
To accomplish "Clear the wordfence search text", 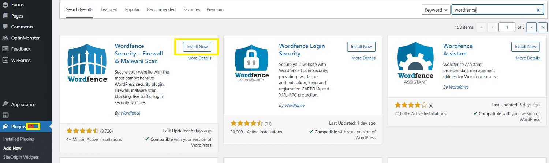I will 538,10.
